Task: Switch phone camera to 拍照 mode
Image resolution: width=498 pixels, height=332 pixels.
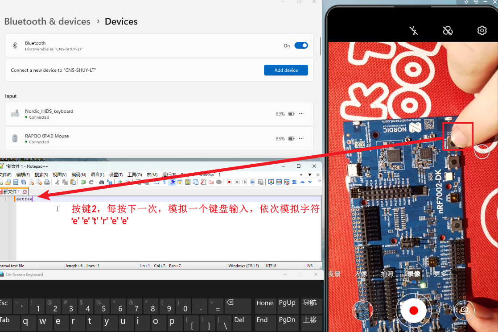Action: pos(387,274)
